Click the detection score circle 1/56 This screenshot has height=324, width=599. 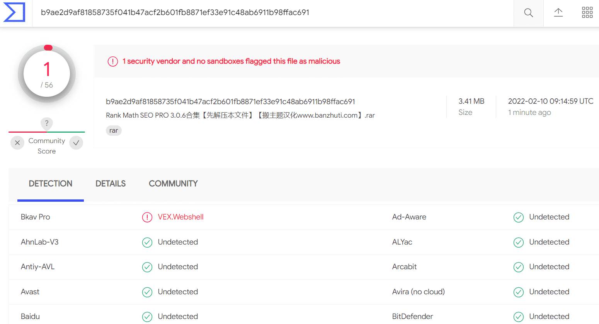(47, 74)
